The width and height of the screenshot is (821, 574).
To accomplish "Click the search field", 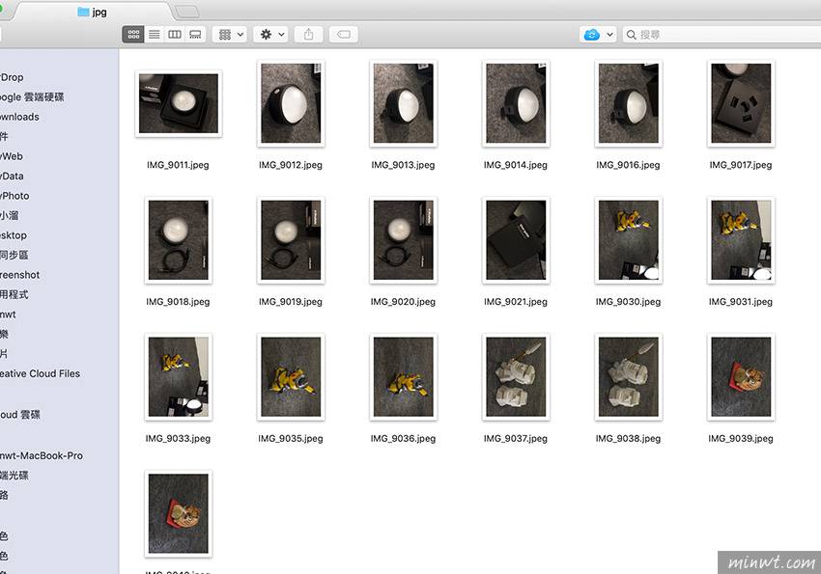I will (720, 35).
